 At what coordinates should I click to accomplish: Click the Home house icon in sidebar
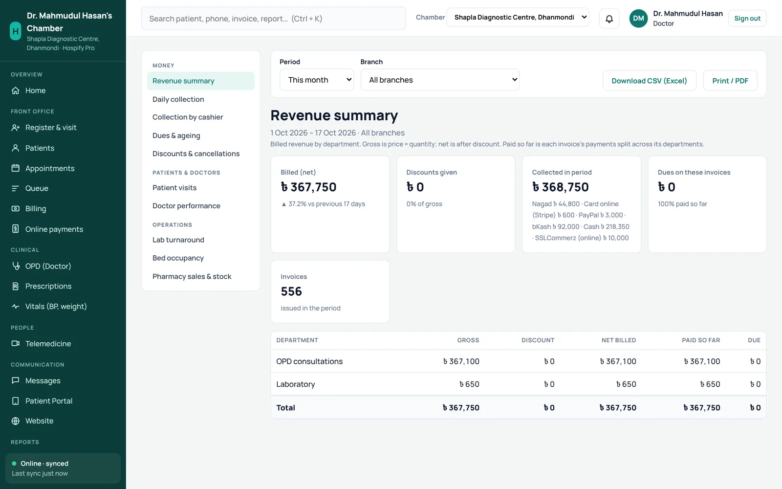point(16,90)
